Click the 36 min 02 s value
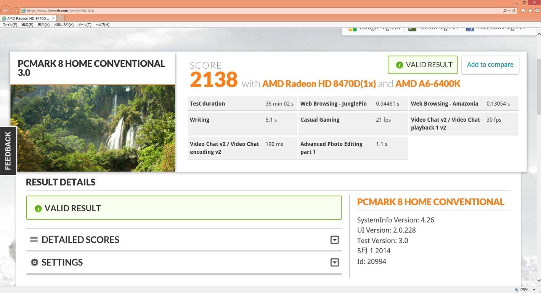This screenshot has width=541, height=293. pos(279,104)
